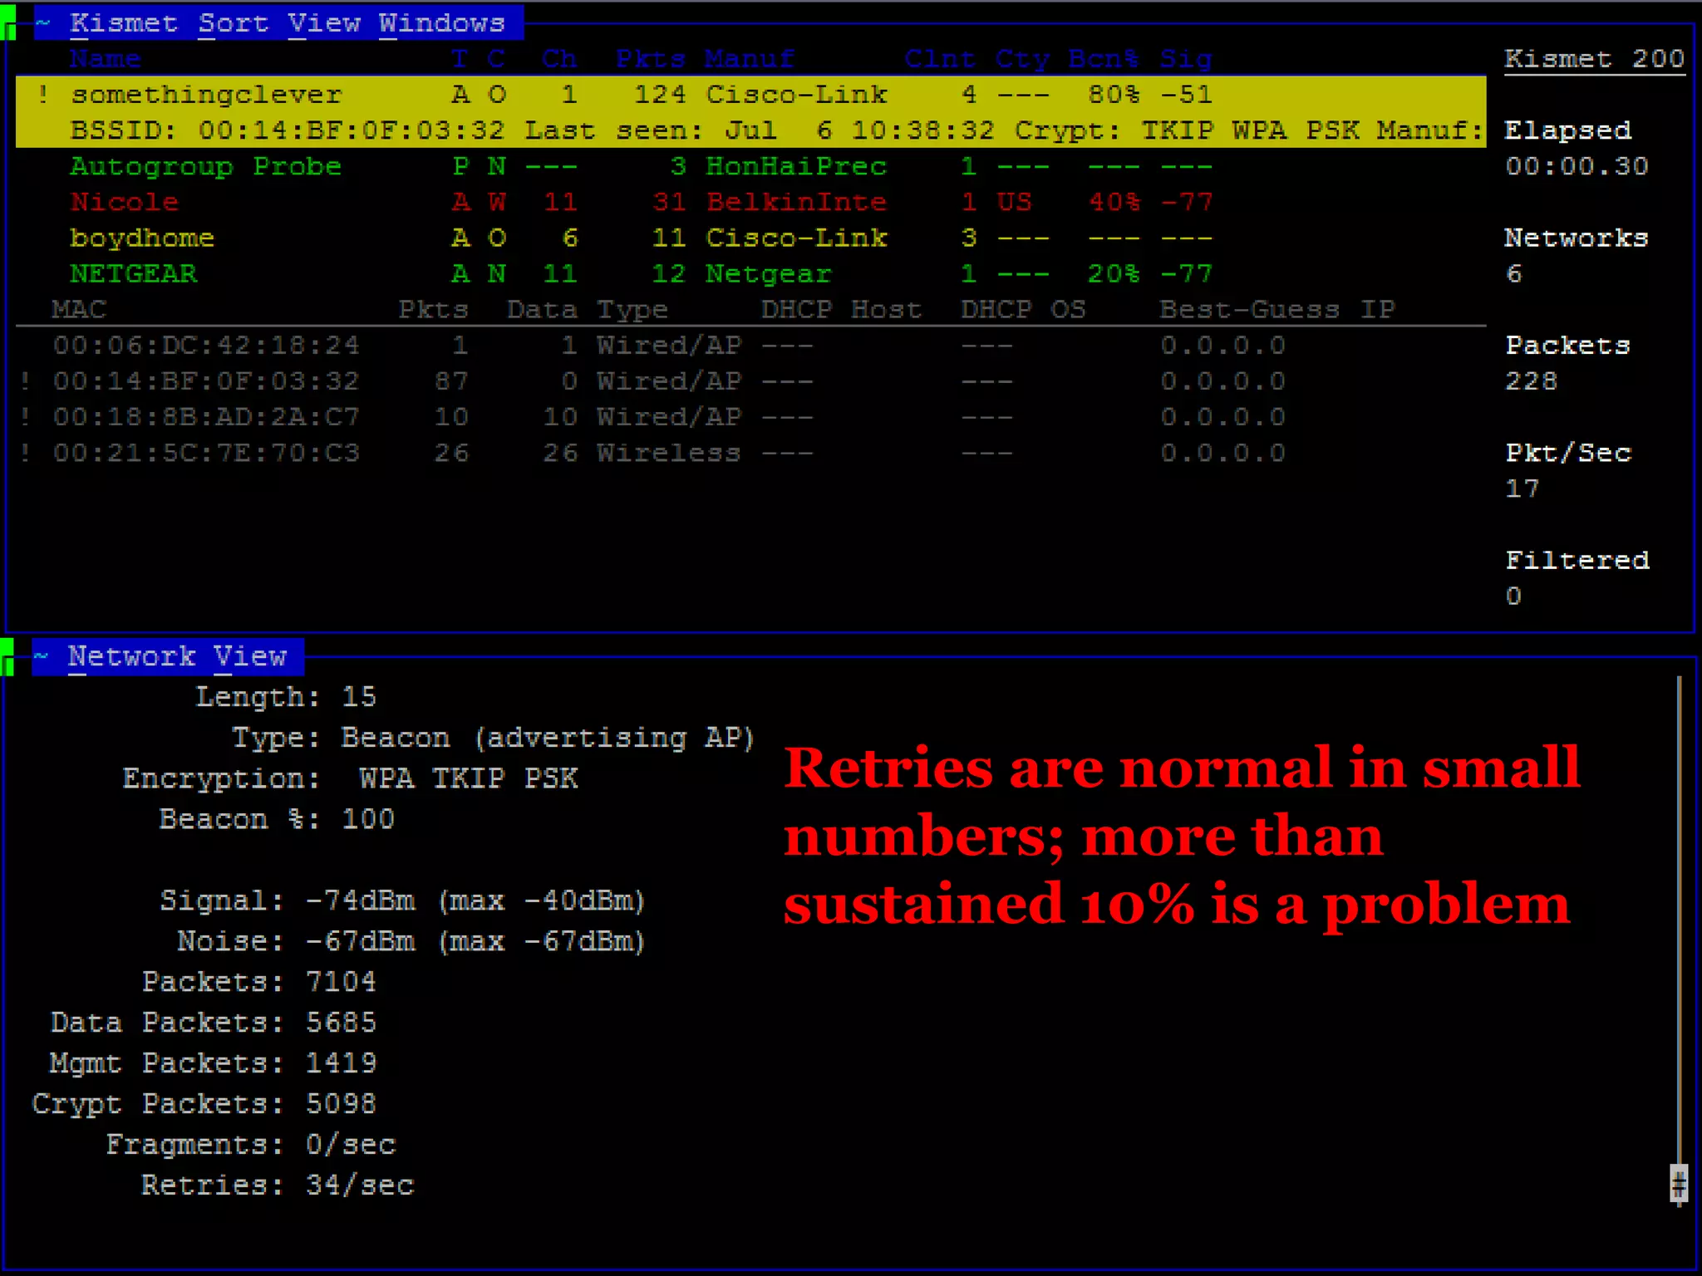
Task: Select the Autogroup Probe network
Action: (x=205, y=166)
